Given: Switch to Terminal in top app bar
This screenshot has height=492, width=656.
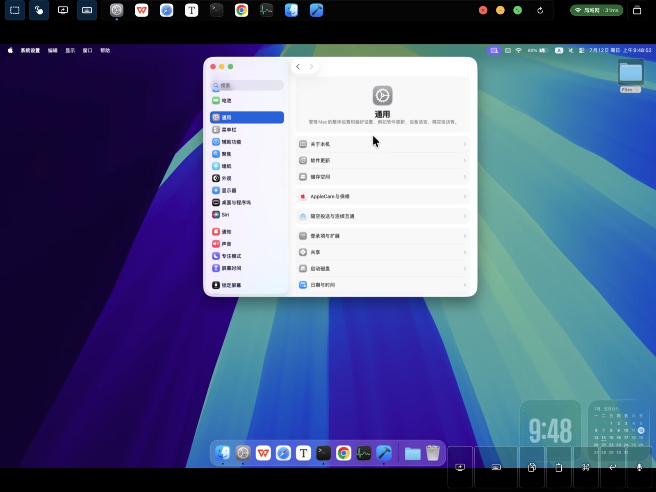Looking at the screenshot, I should pyautogui.click(x=216, y=10).
